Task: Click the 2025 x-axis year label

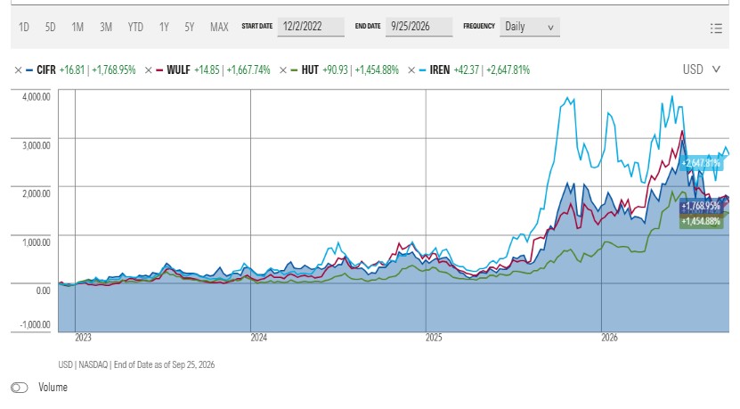Action: (434, 338)
